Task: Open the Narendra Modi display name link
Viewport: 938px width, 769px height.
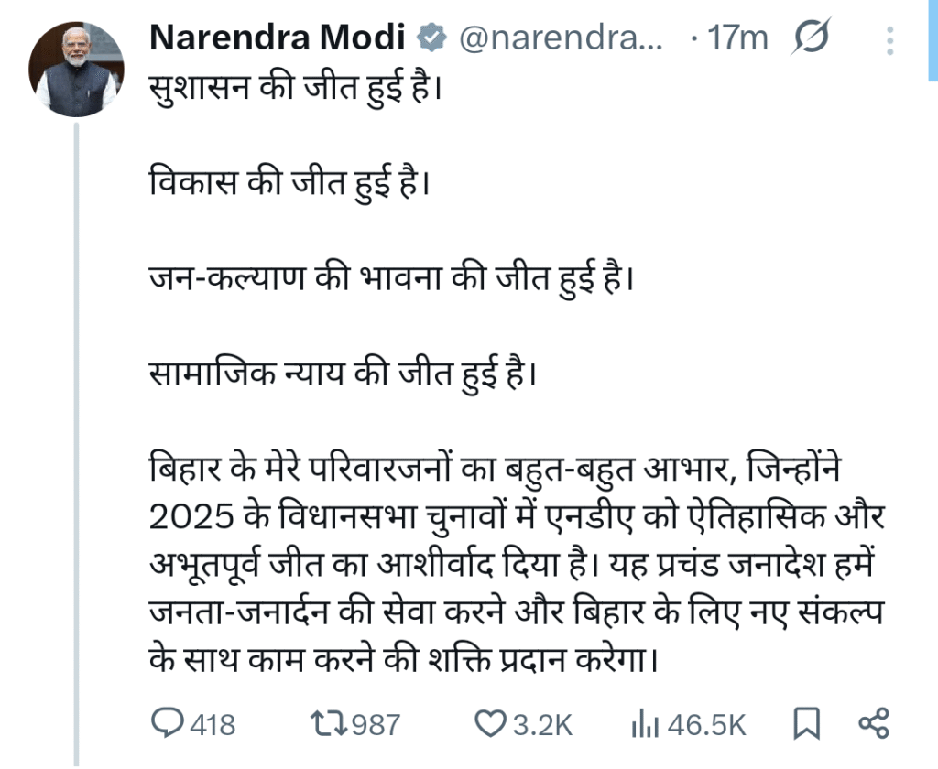Action: click(277, 38)
